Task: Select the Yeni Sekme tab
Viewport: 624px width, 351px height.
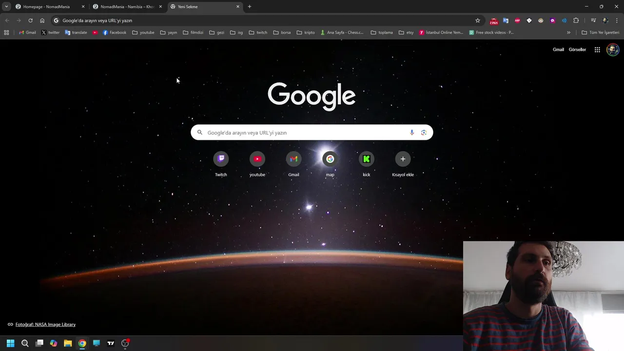Action: (x=205, y=7)
